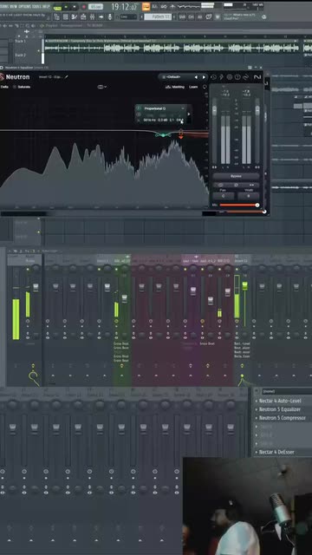
Task: Click the record button in transport bar
Action: pyautogui.click(x=83, y=7)
